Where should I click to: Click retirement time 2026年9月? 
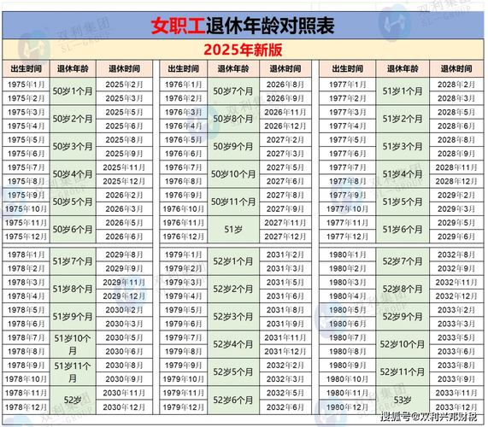[x=285, y=98]
